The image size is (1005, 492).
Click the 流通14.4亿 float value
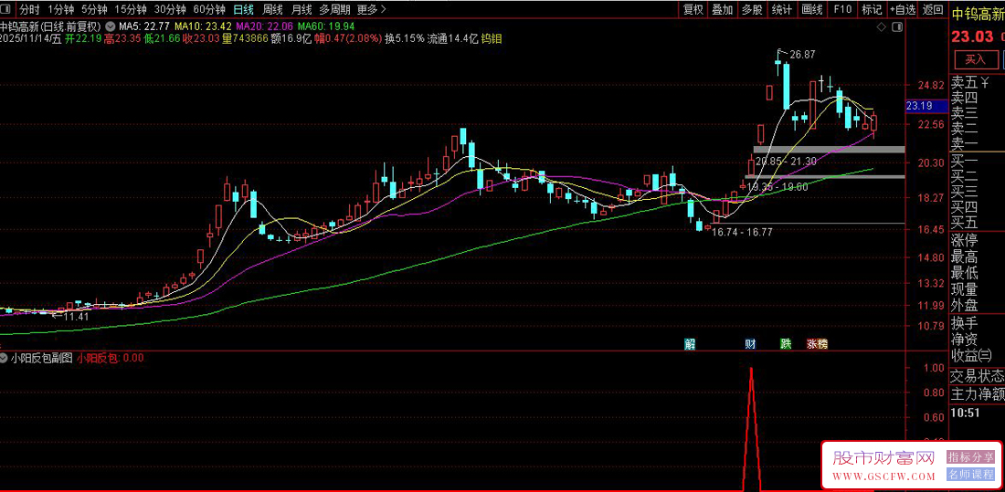coord(453,38)
